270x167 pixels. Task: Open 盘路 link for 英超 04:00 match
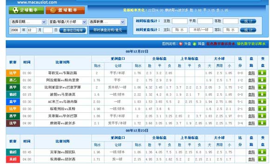point(251,159)
